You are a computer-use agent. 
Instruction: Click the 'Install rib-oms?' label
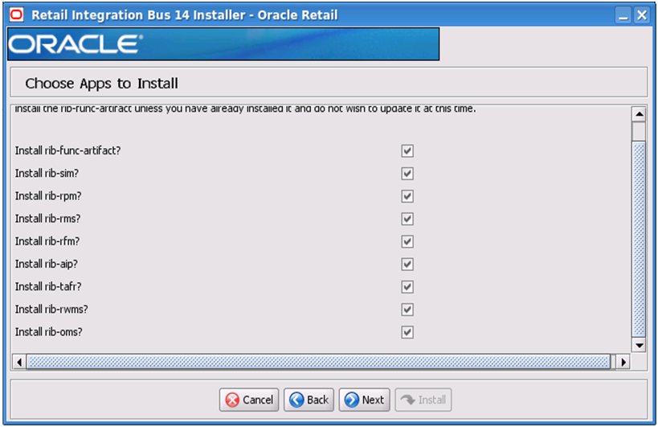tap(49, 332)
